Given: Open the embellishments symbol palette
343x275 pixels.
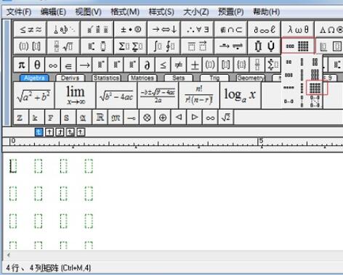Looking at the screenshot, I should (97, 30).
